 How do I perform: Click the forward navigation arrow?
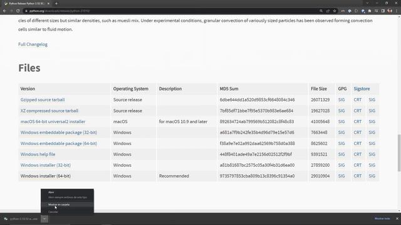(11, 11)
